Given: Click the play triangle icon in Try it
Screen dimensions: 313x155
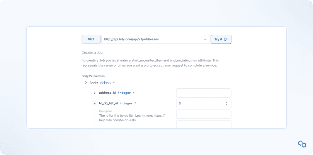Looking at the screenshot, I should pos(226,39).
